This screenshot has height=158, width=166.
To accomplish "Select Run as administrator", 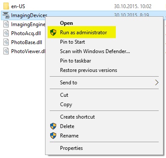I will point(83,33).
